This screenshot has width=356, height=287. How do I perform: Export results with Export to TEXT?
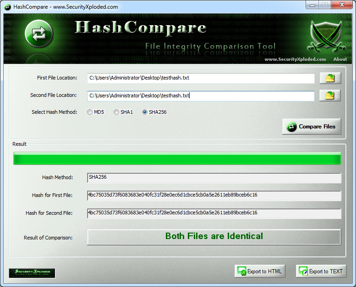click(x=321, y=271)
